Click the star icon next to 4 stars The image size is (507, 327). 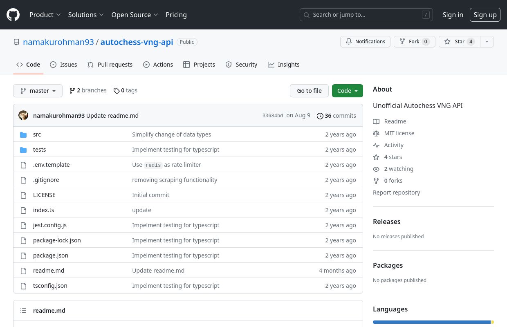[x=376, y=157]
